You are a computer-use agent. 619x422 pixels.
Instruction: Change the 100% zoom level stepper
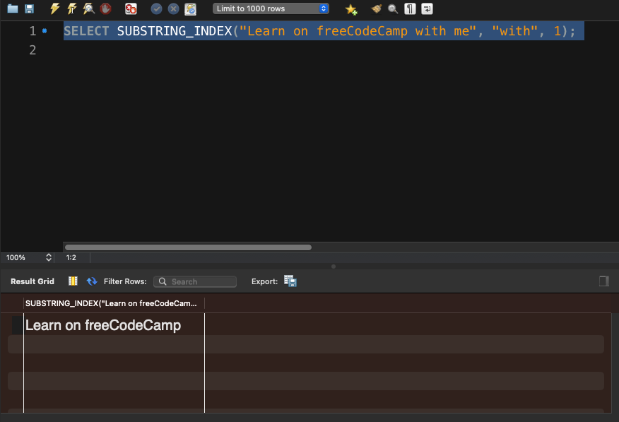tap(49, 258)
